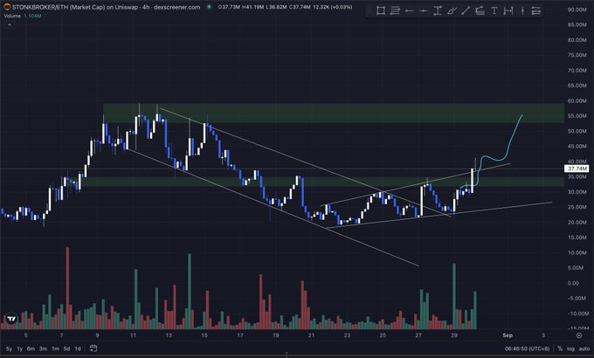Toggle log scale mode
The width and height of the screenshot is (594, 358).
pos(570,348)
